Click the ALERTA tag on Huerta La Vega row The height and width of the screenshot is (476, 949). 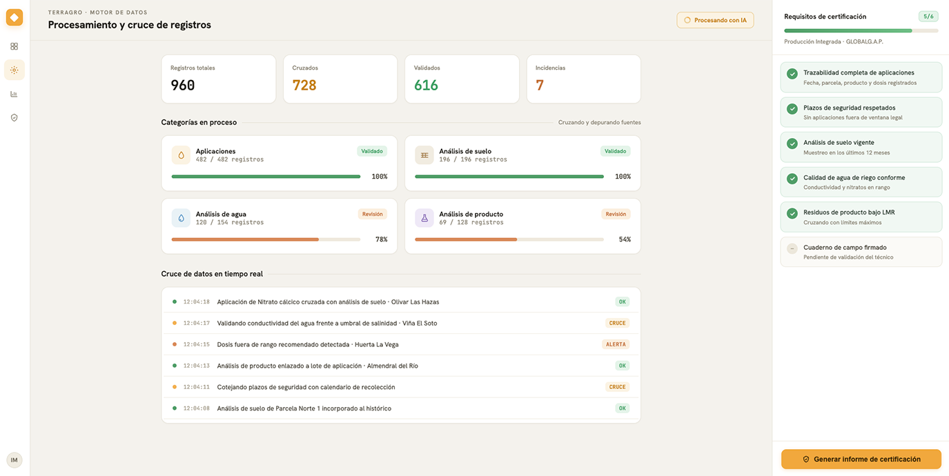coord(616,344)
